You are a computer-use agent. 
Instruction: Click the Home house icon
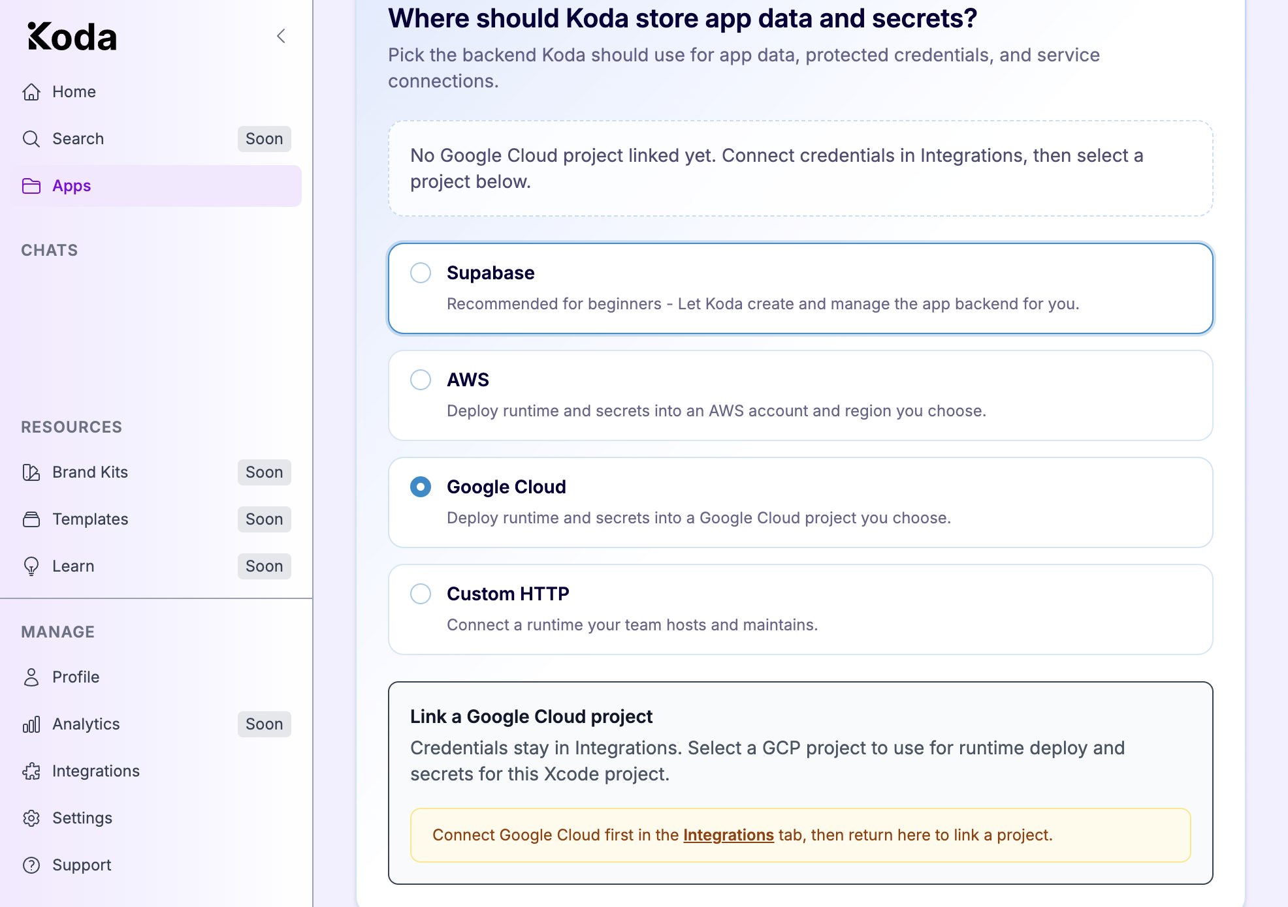coord(31,92)
